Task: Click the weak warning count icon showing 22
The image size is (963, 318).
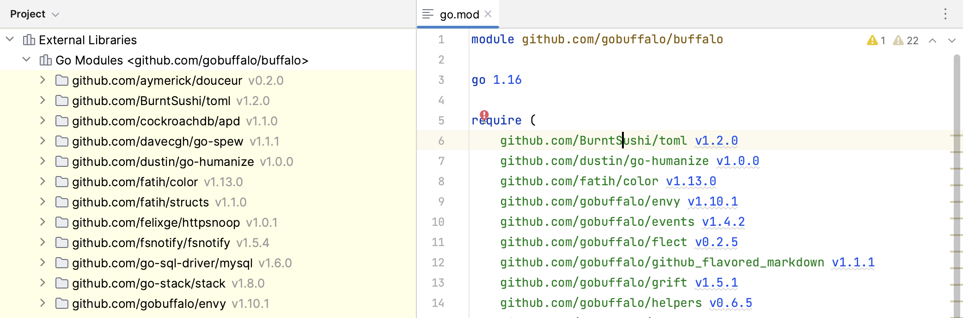Action: click(898, 41)
